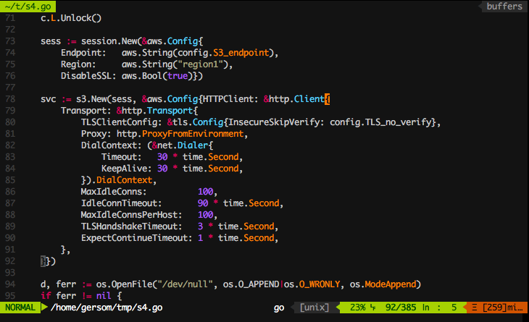
Task: Select the ~/t/s4.go buffer tab
Action: point(28,7)
